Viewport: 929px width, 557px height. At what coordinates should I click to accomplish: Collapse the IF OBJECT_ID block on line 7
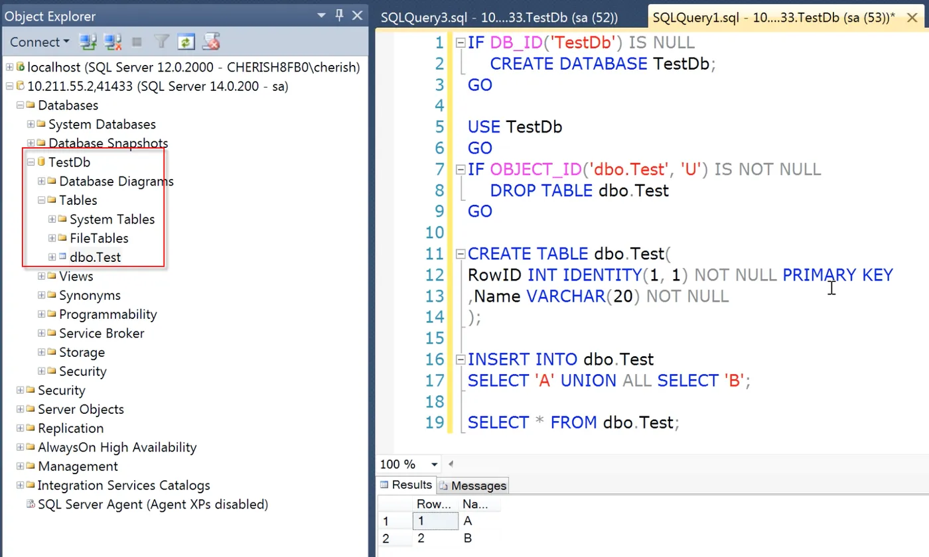click(x=460, y=170)
